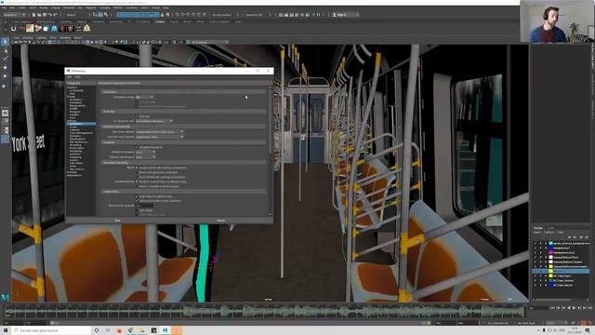Toggle the red Auto Keyframe button
Viewport: 595px width, 335px height.
(x=584, y=323)
